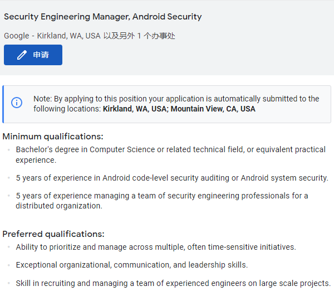
Task: Click the Preferred qualifications heading
Action: [53, 234]
